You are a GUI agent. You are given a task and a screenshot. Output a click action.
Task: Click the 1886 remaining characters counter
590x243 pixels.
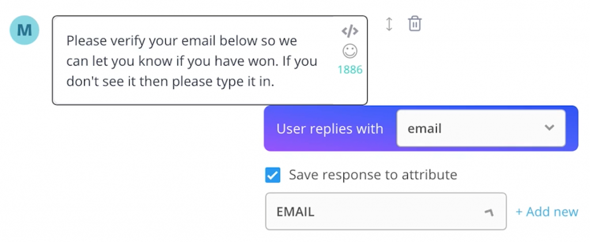[x=350, y=70]
